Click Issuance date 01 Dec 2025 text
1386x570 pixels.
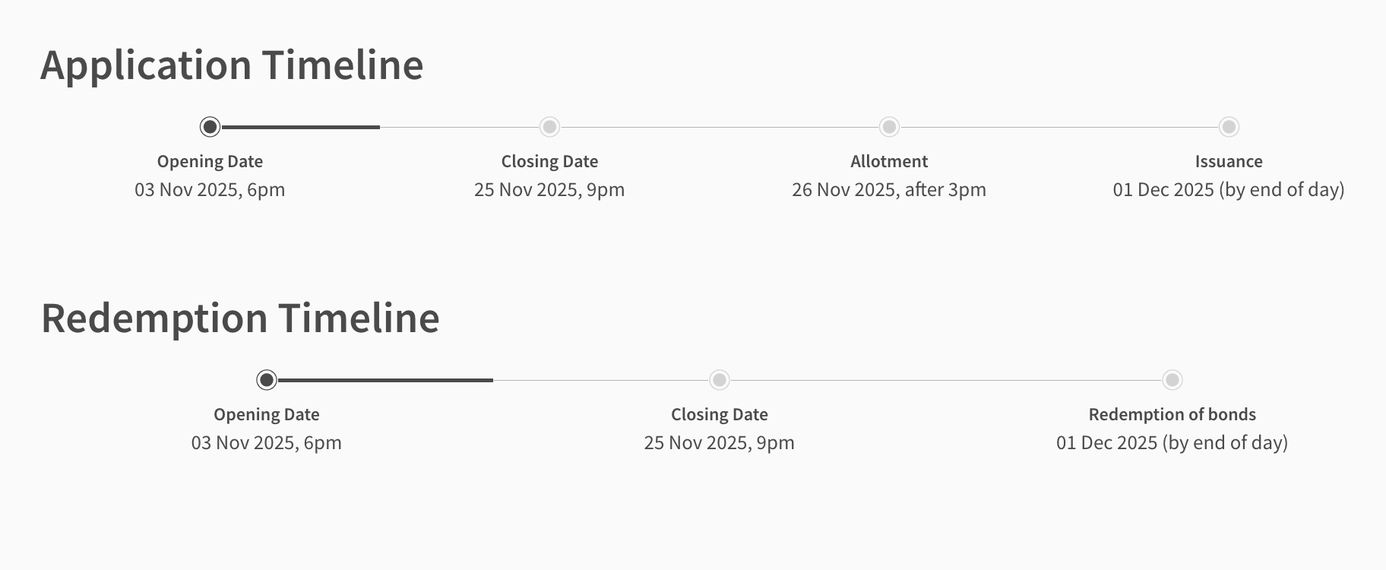1229,189
